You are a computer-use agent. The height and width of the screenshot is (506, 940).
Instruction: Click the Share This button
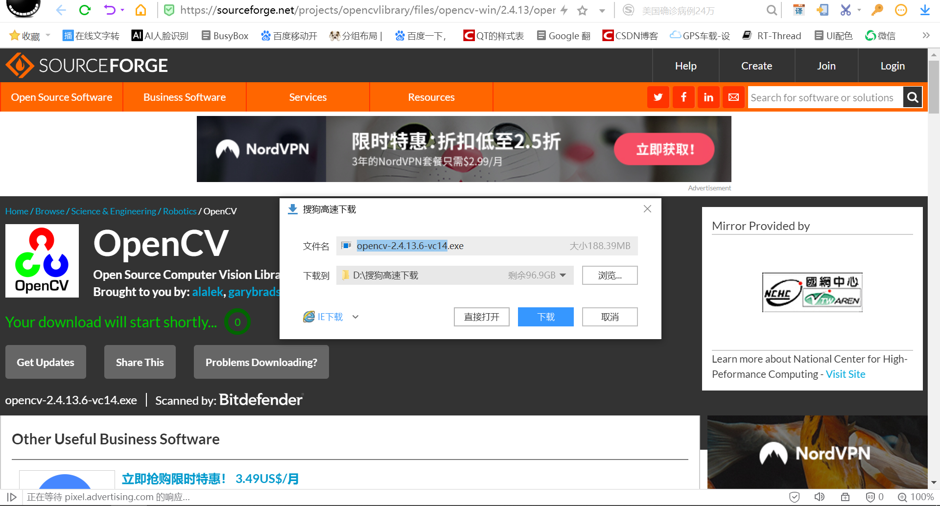(x=140, y=362)
